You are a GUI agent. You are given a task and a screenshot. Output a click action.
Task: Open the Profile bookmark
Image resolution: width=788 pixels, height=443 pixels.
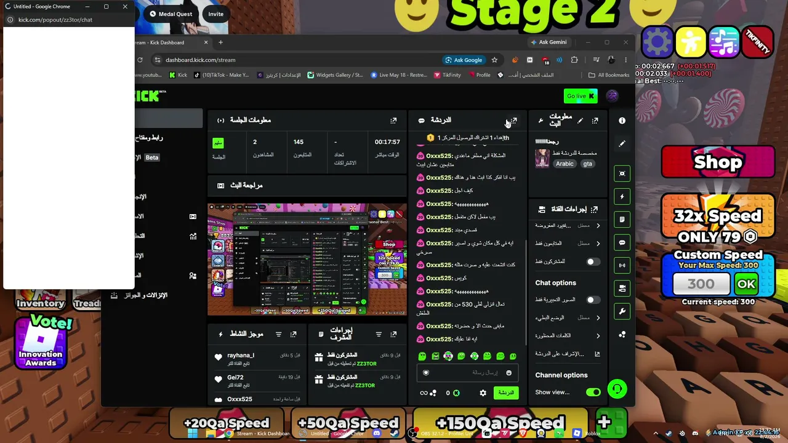[478, 75]
